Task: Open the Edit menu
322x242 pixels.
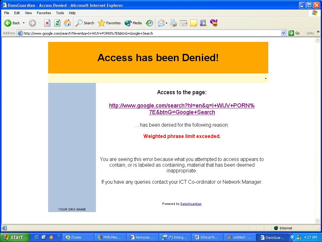Action: tap(17, 13)
